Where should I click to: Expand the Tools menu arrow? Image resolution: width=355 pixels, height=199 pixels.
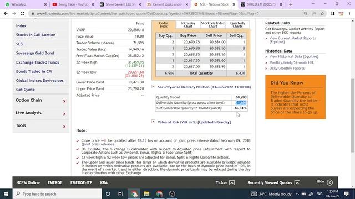[x=64, y=127]
